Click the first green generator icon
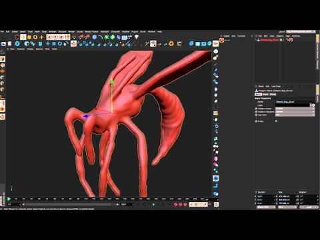Image resolution: width=320 pixels, height=240 pixels. point(107,37)
